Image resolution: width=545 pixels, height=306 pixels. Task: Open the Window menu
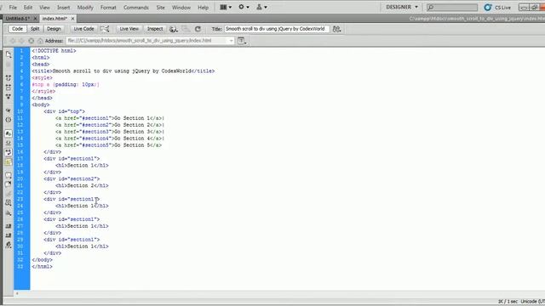tap(181, 8)
